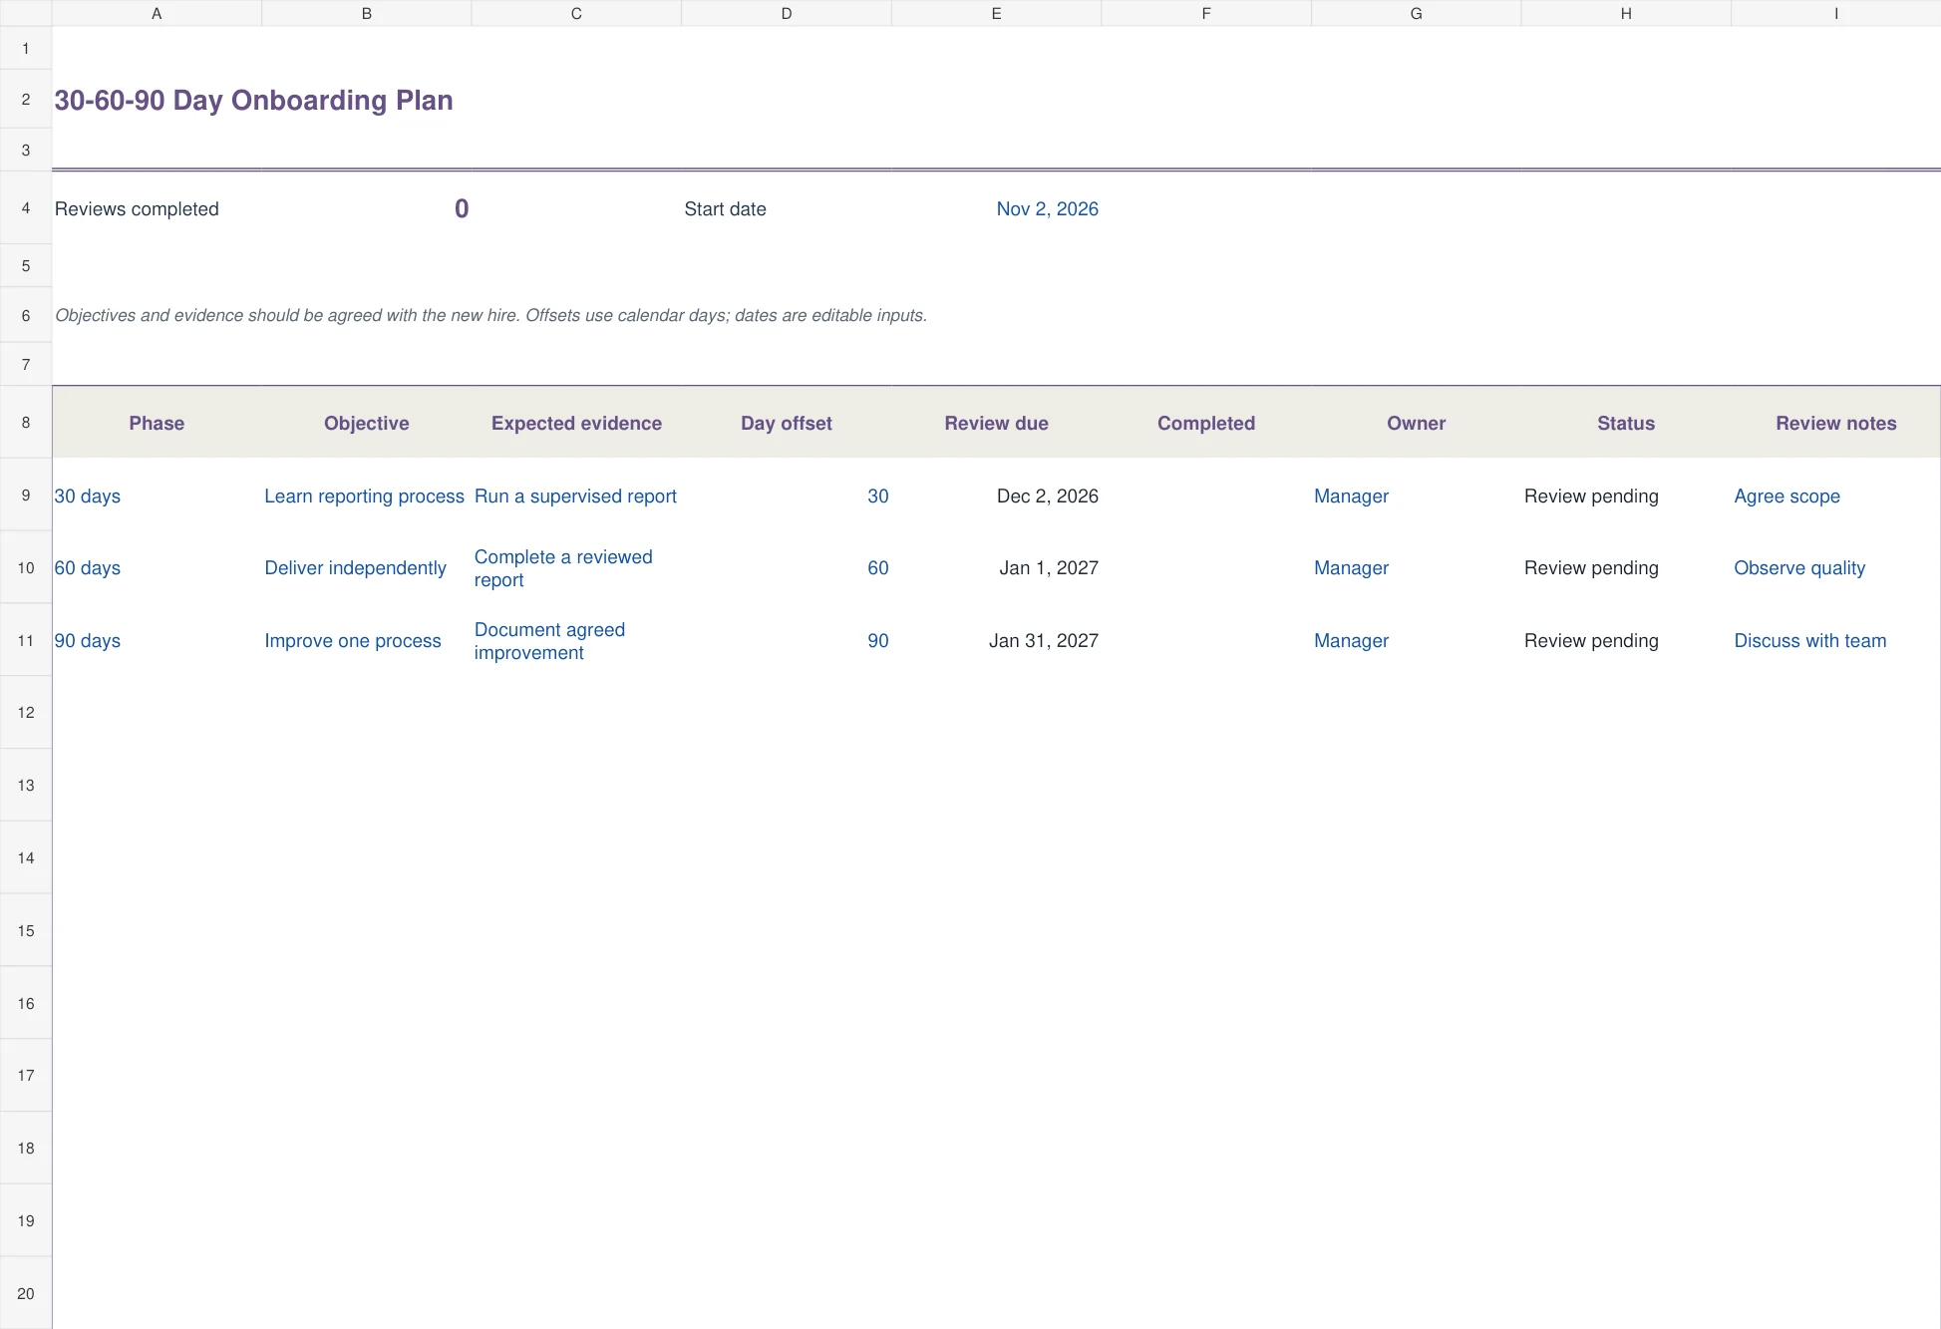Select 'Deliver independently' objective cell
1941x1329 pixels.
(x=367, y=567)
